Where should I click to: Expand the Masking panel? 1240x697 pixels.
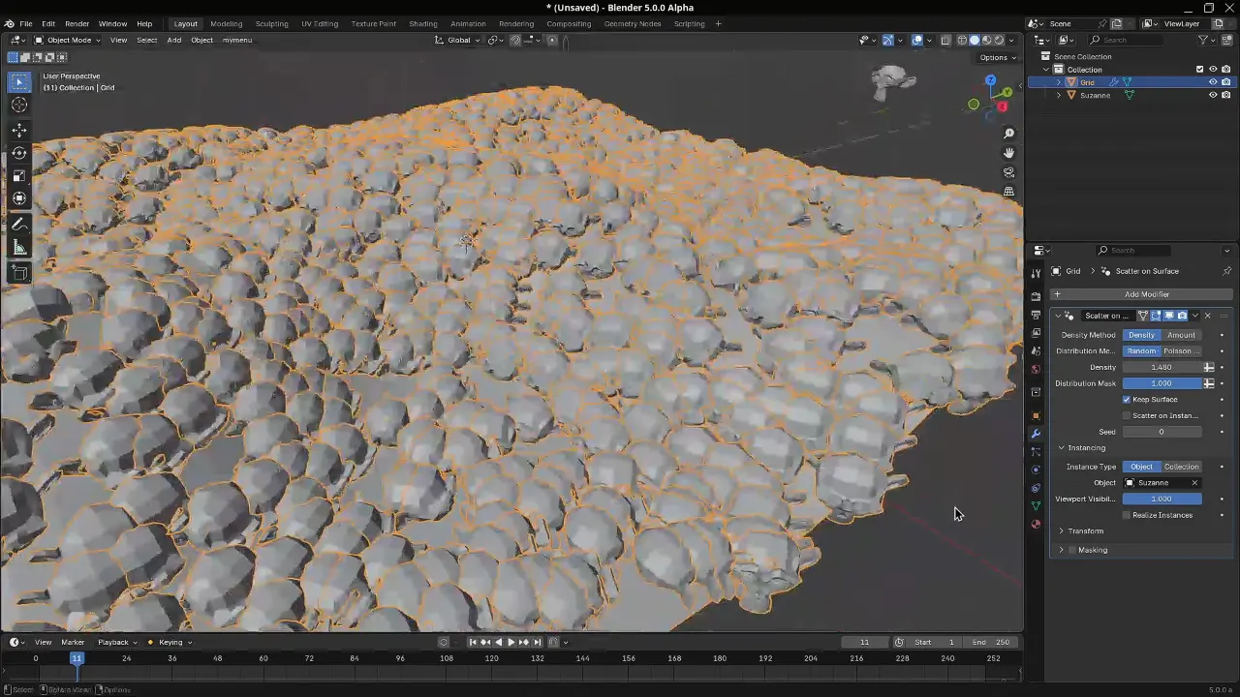pos(1062,550)
